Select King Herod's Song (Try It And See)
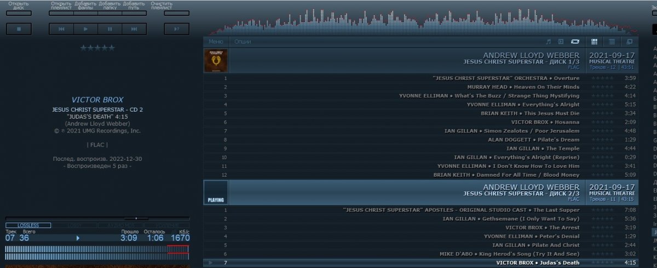657x268 pixels. click(420, 254)
